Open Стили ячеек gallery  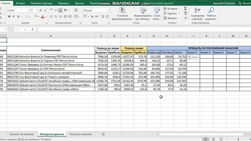click(157, 14)
